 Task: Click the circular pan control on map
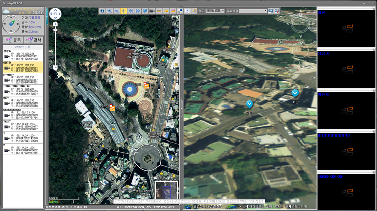[x=55, y=14]
